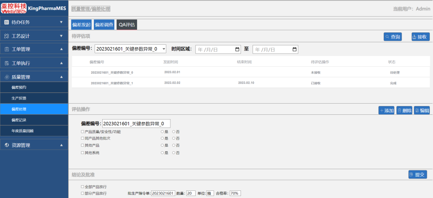Image resolution: width=433 pixels, height=198 pixels.
Task: Check the 全部产品放行 checkbox
Action: point(82,187)
